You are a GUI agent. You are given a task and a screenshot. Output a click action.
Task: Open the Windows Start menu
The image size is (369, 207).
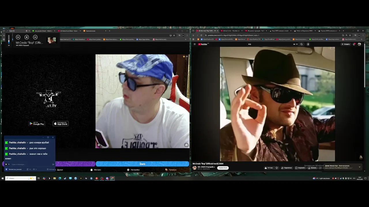(x=3, y=179)
